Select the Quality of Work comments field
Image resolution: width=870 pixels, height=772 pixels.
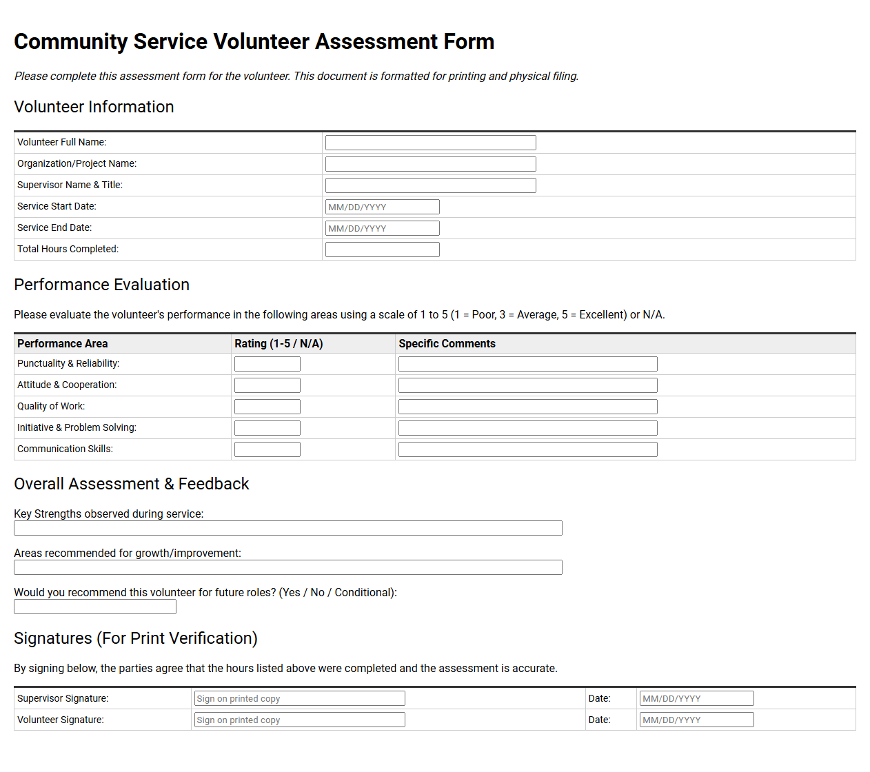click(527, 407)
